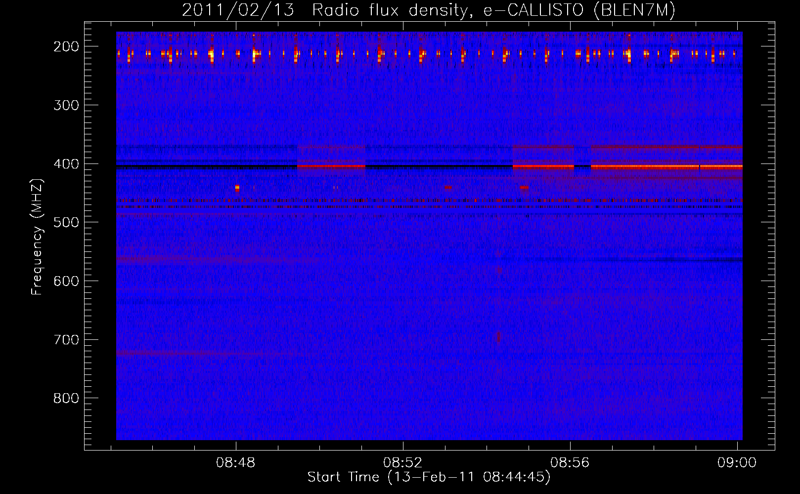Image resolution: width=800 pixels, height=494 pixels.
Task: Click the "Frequency (MHZ)" axis label
Action: [37, 237]
